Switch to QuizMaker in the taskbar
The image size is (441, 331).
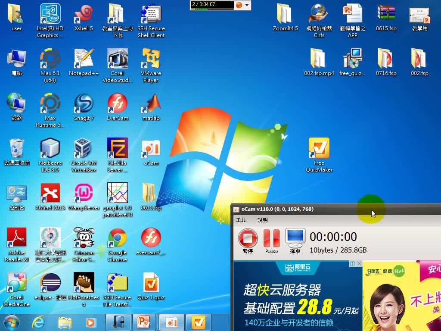click(x=199, y=322)
